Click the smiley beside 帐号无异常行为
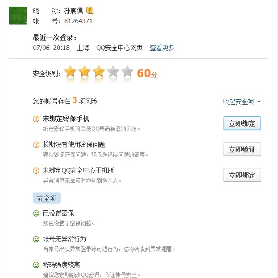The height and width of the screenshot is (278, 278). 36,239
